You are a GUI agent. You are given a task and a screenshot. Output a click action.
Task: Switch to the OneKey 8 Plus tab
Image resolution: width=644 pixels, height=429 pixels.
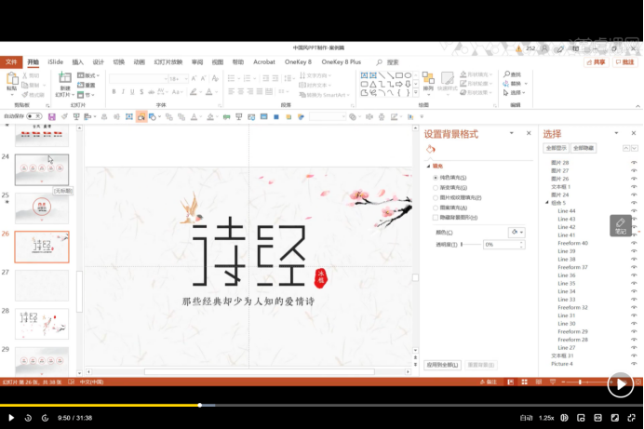coord(342,62)
